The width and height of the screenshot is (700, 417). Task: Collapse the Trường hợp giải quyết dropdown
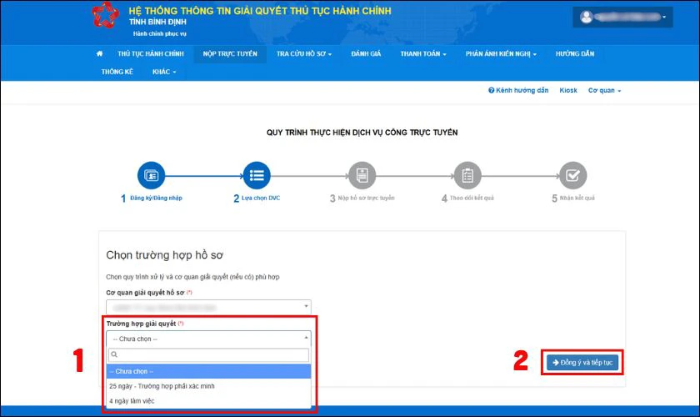click(208, 339)
